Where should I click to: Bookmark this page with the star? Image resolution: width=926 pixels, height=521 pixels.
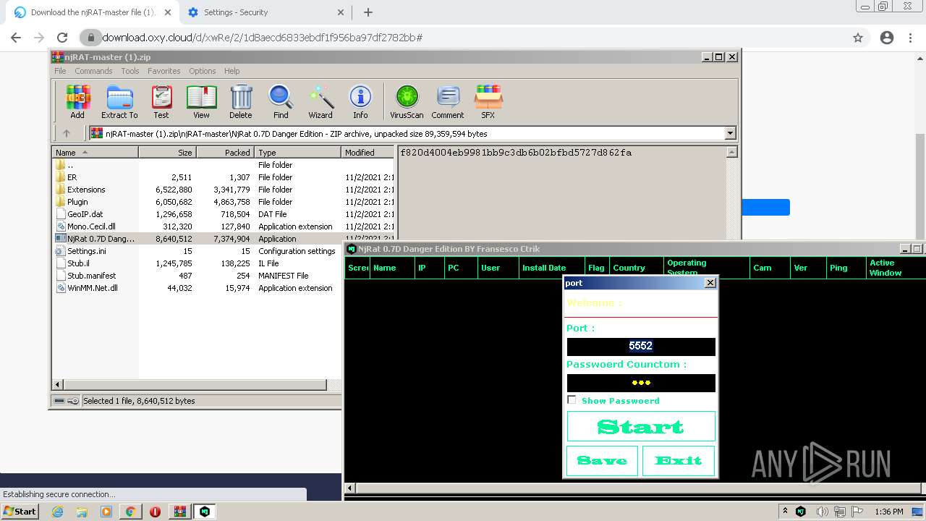tap(858, 38)
